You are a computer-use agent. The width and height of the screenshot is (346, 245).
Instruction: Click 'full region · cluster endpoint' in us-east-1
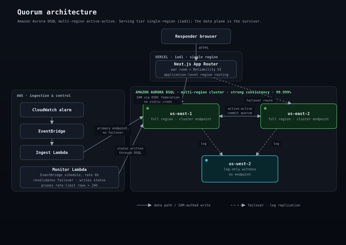point(181,119)
